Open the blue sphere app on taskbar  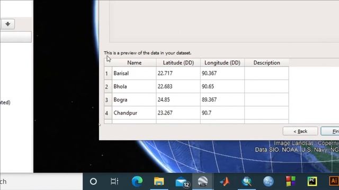(x=269, y=181)
